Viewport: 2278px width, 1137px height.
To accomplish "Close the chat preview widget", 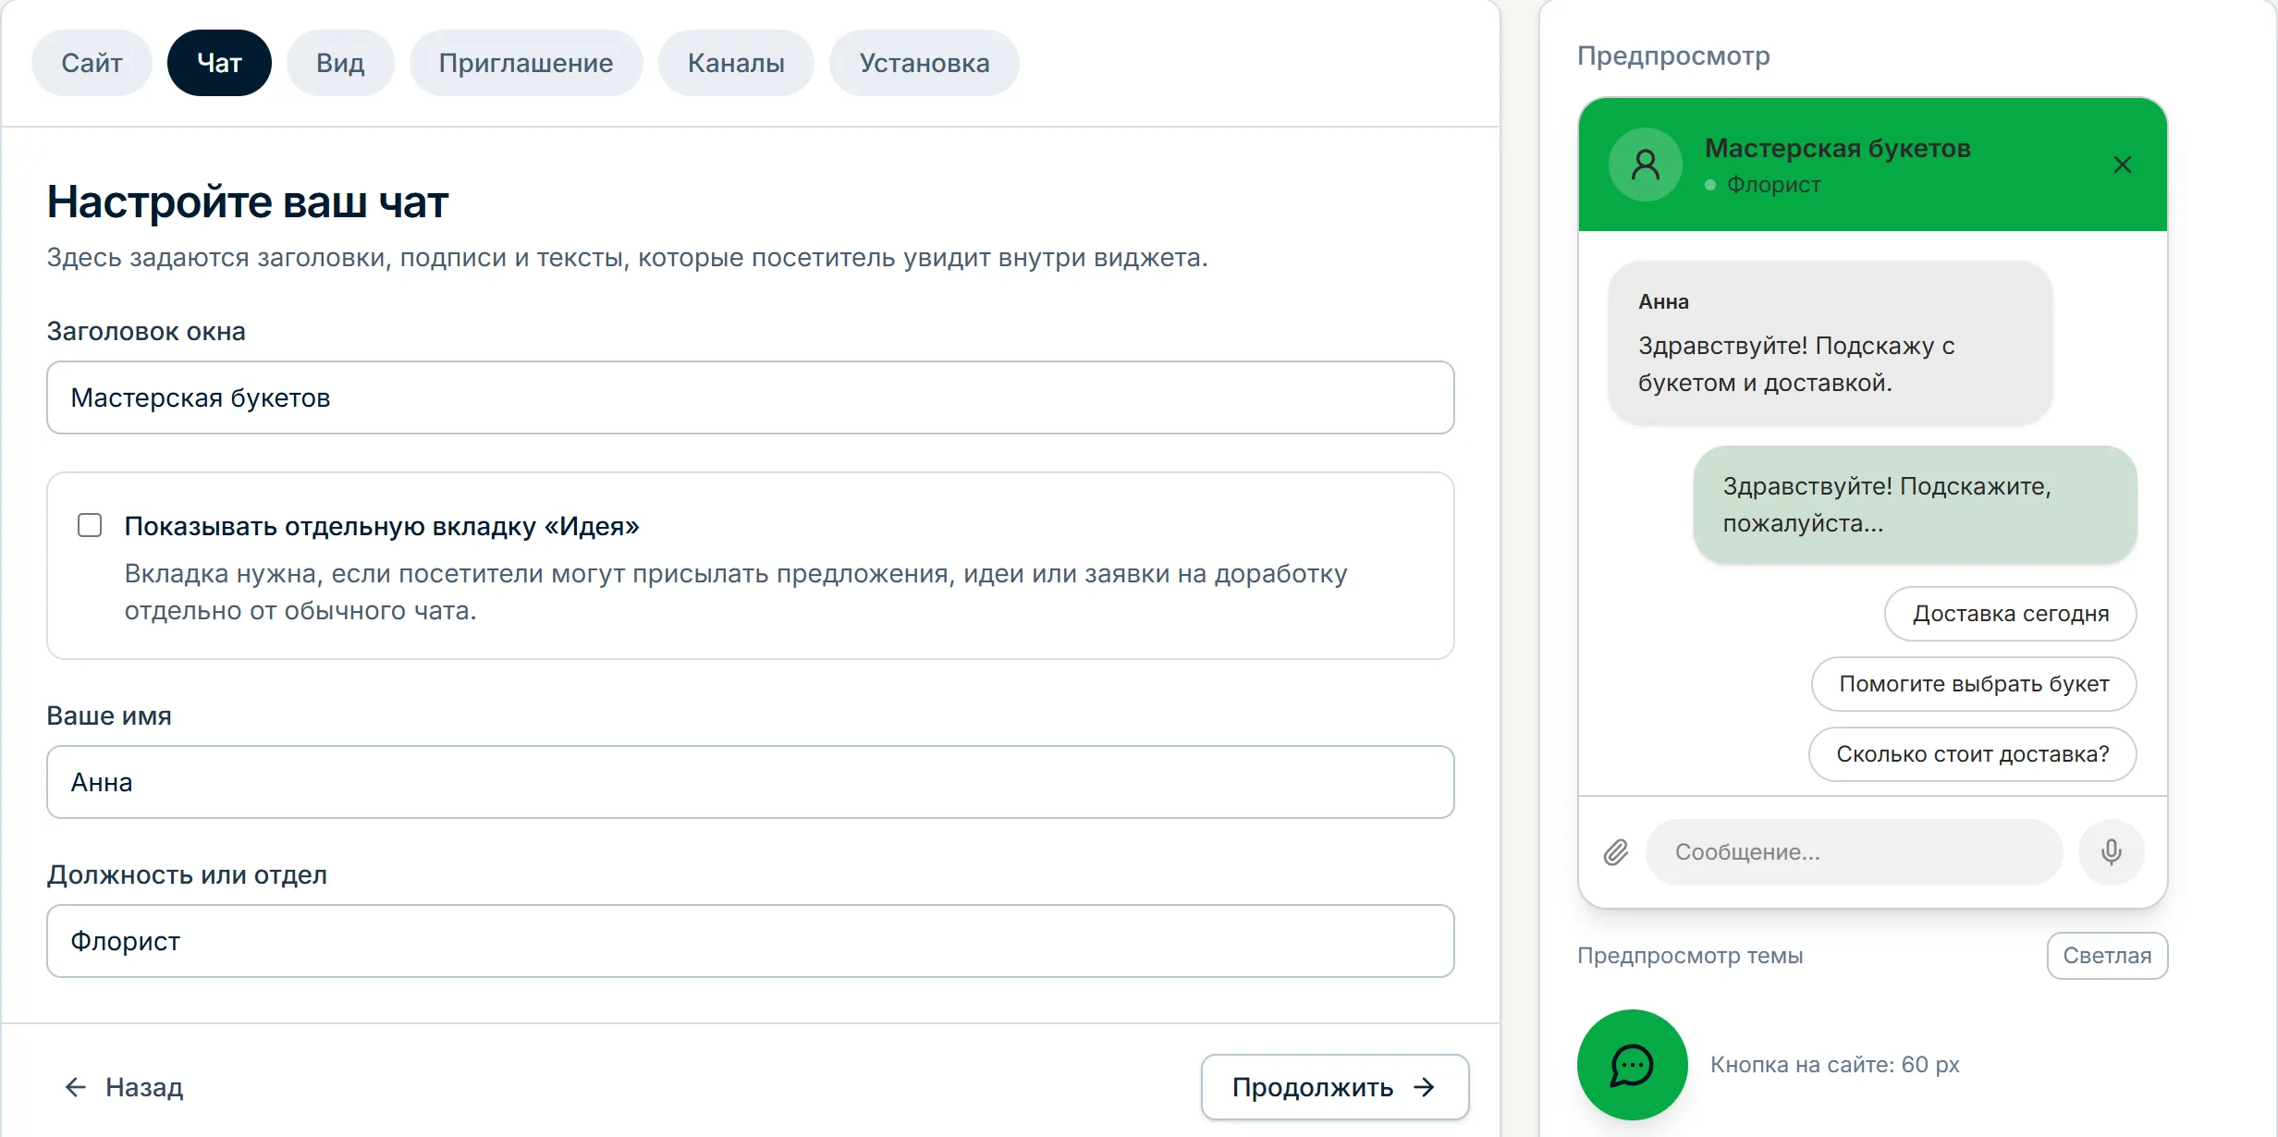I will point(2122,165).
